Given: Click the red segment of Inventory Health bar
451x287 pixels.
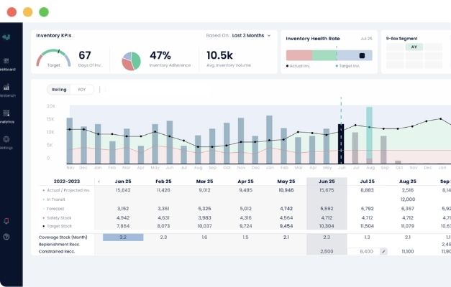Looking at the screenshot, I should click(299, 55).
